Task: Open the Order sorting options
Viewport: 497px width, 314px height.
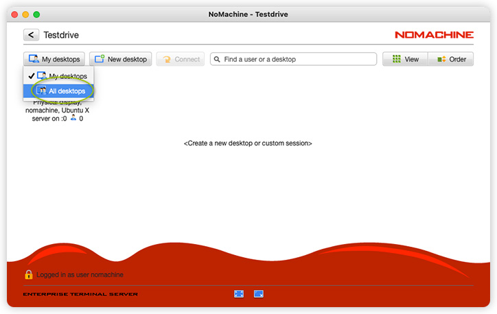Action: tap(450, 60)
